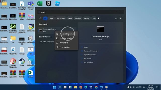Open the media player icon on the taskbar

106,87
